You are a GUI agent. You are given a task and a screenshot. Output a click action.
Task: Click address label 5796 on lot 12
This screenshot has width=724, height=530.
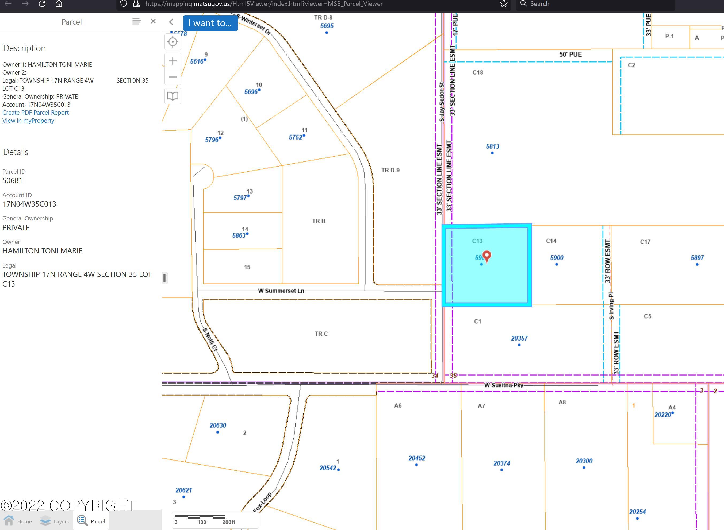coord(212,140)
